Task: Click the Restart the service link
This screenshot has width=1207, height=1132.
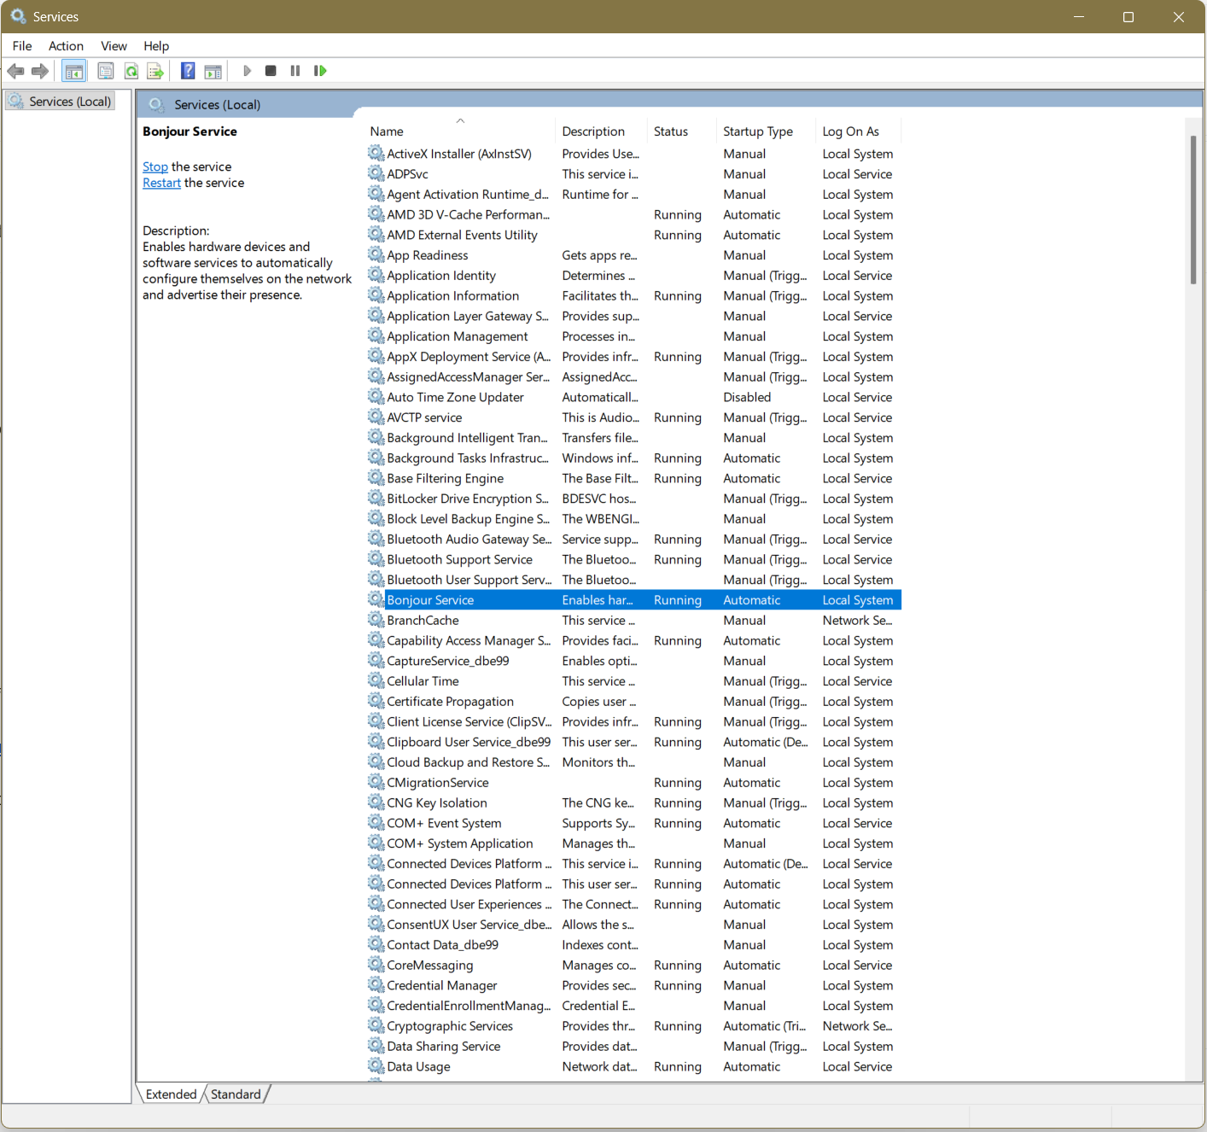Action: [161, 184]
